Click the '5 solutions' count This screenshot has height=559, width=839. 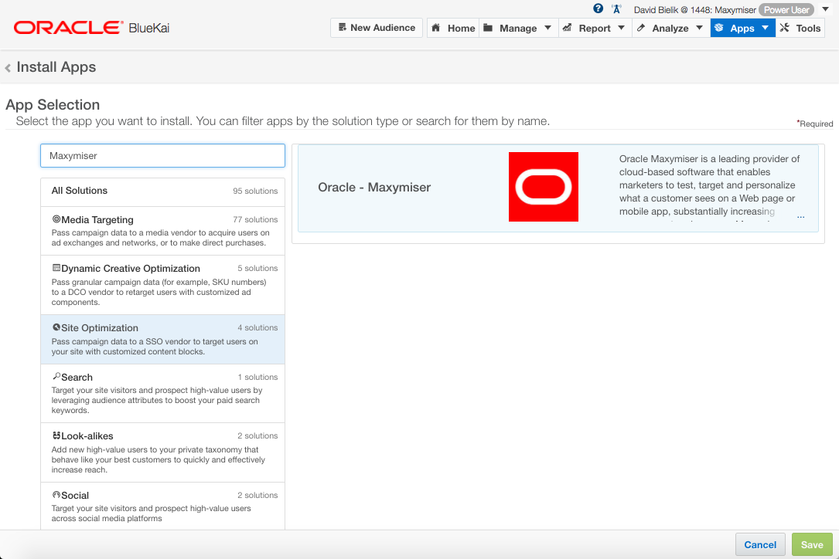257,268
